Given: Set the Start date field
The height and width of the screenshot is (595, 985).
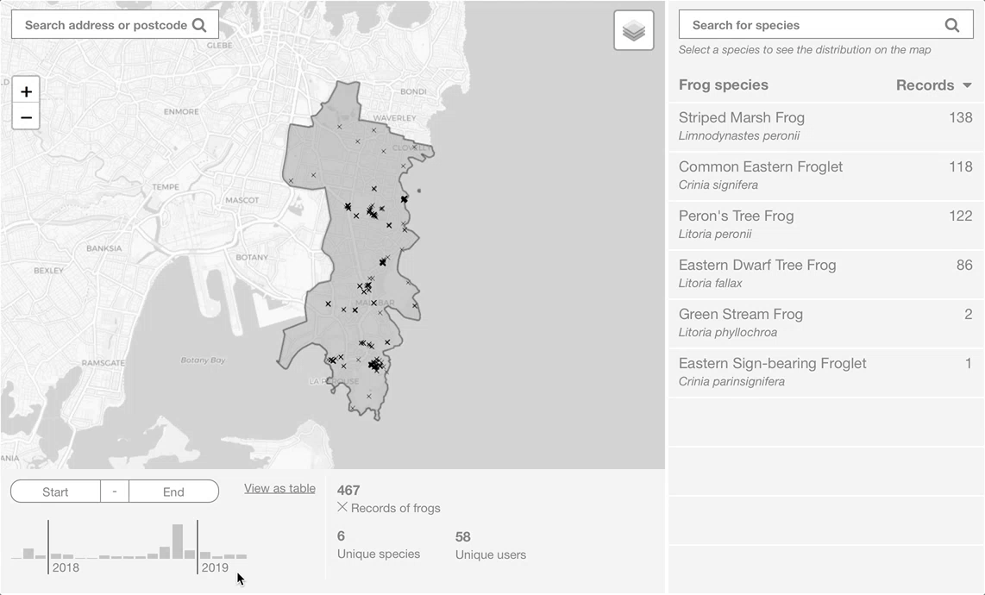Looking at the screenshot, I should (55, 492).
